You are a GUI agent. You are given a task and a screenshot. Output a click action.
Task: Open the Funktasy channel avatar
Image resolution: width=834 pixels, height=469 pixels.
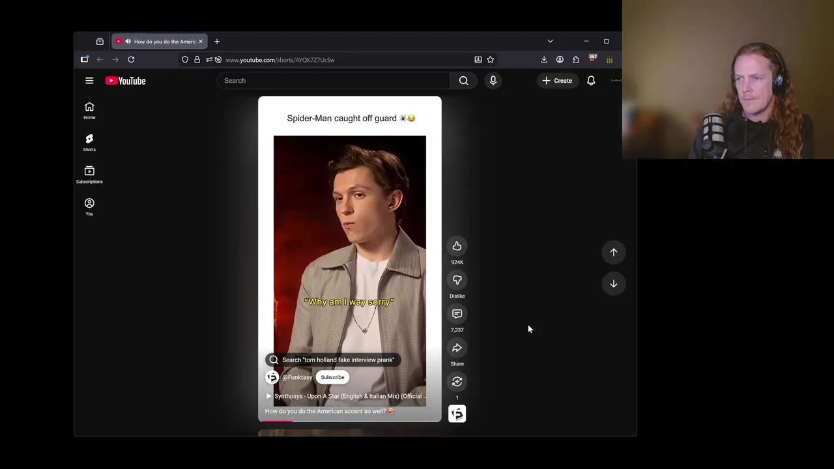[x=272, y=377]
